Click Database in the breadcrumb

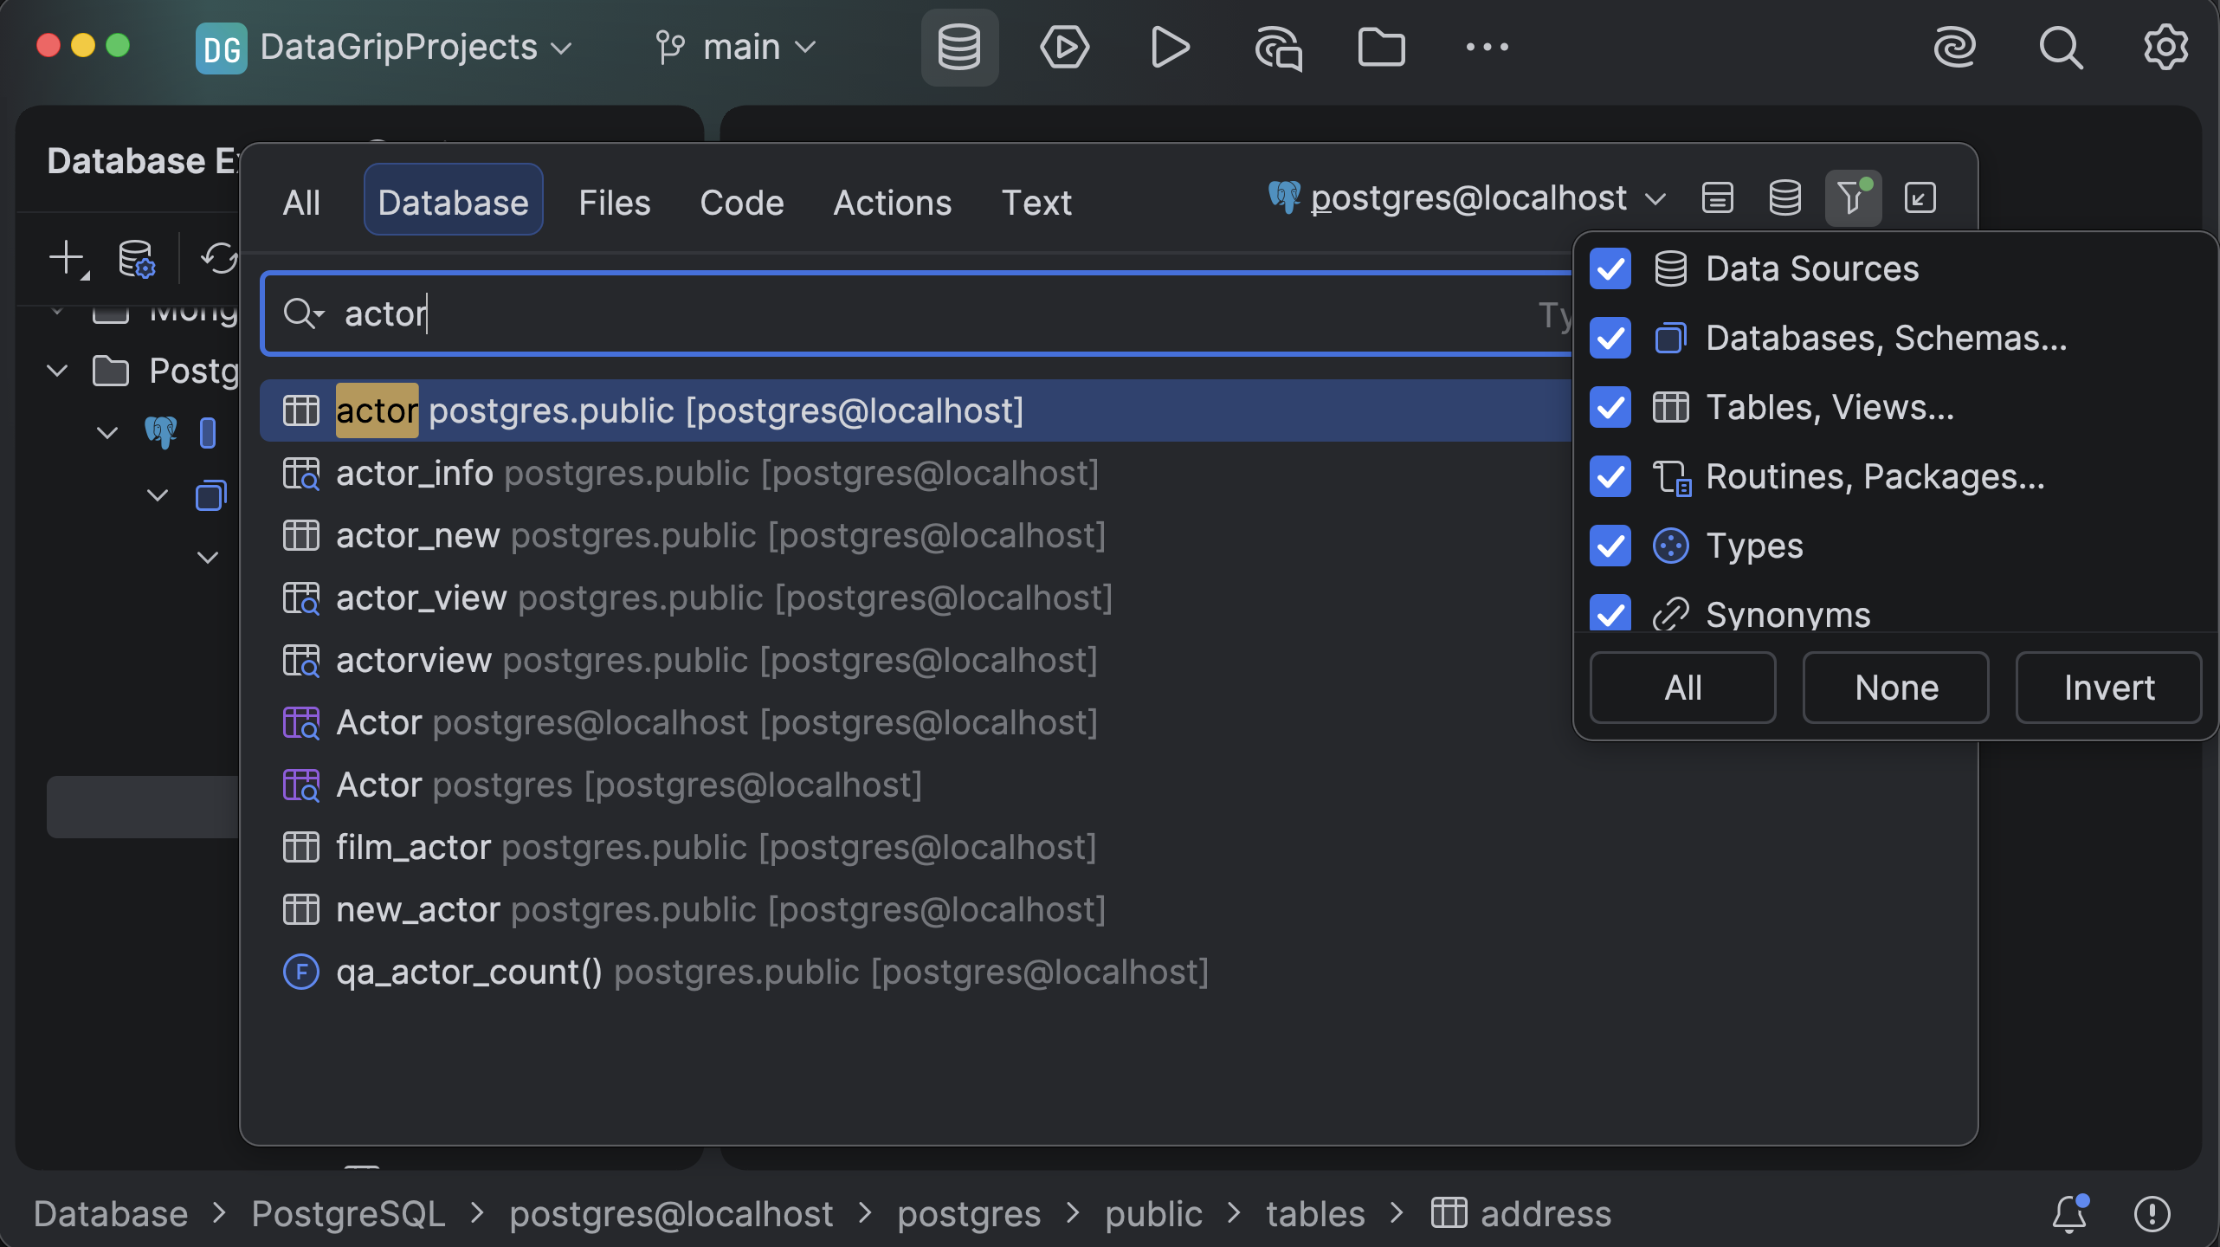point(111,1213)
